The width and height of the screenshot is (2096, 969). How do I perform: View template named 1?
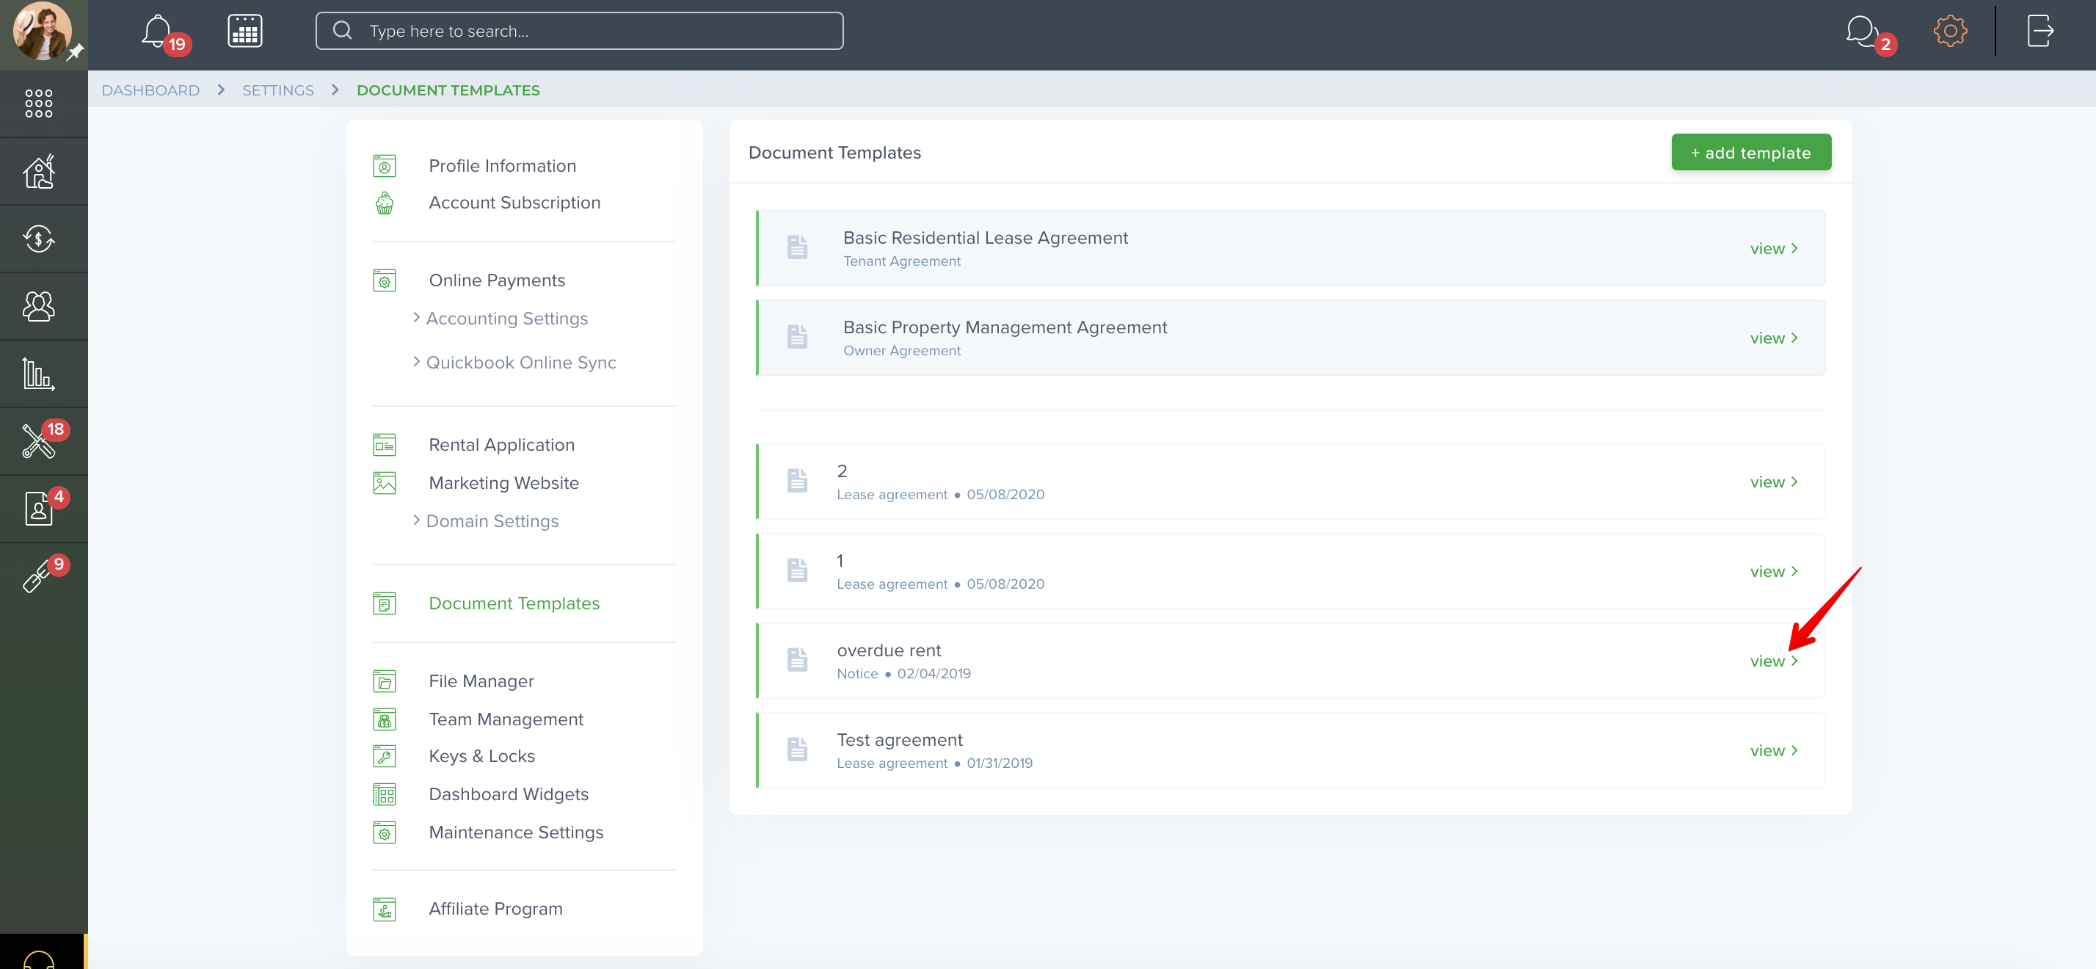[x=1773, y=572]
